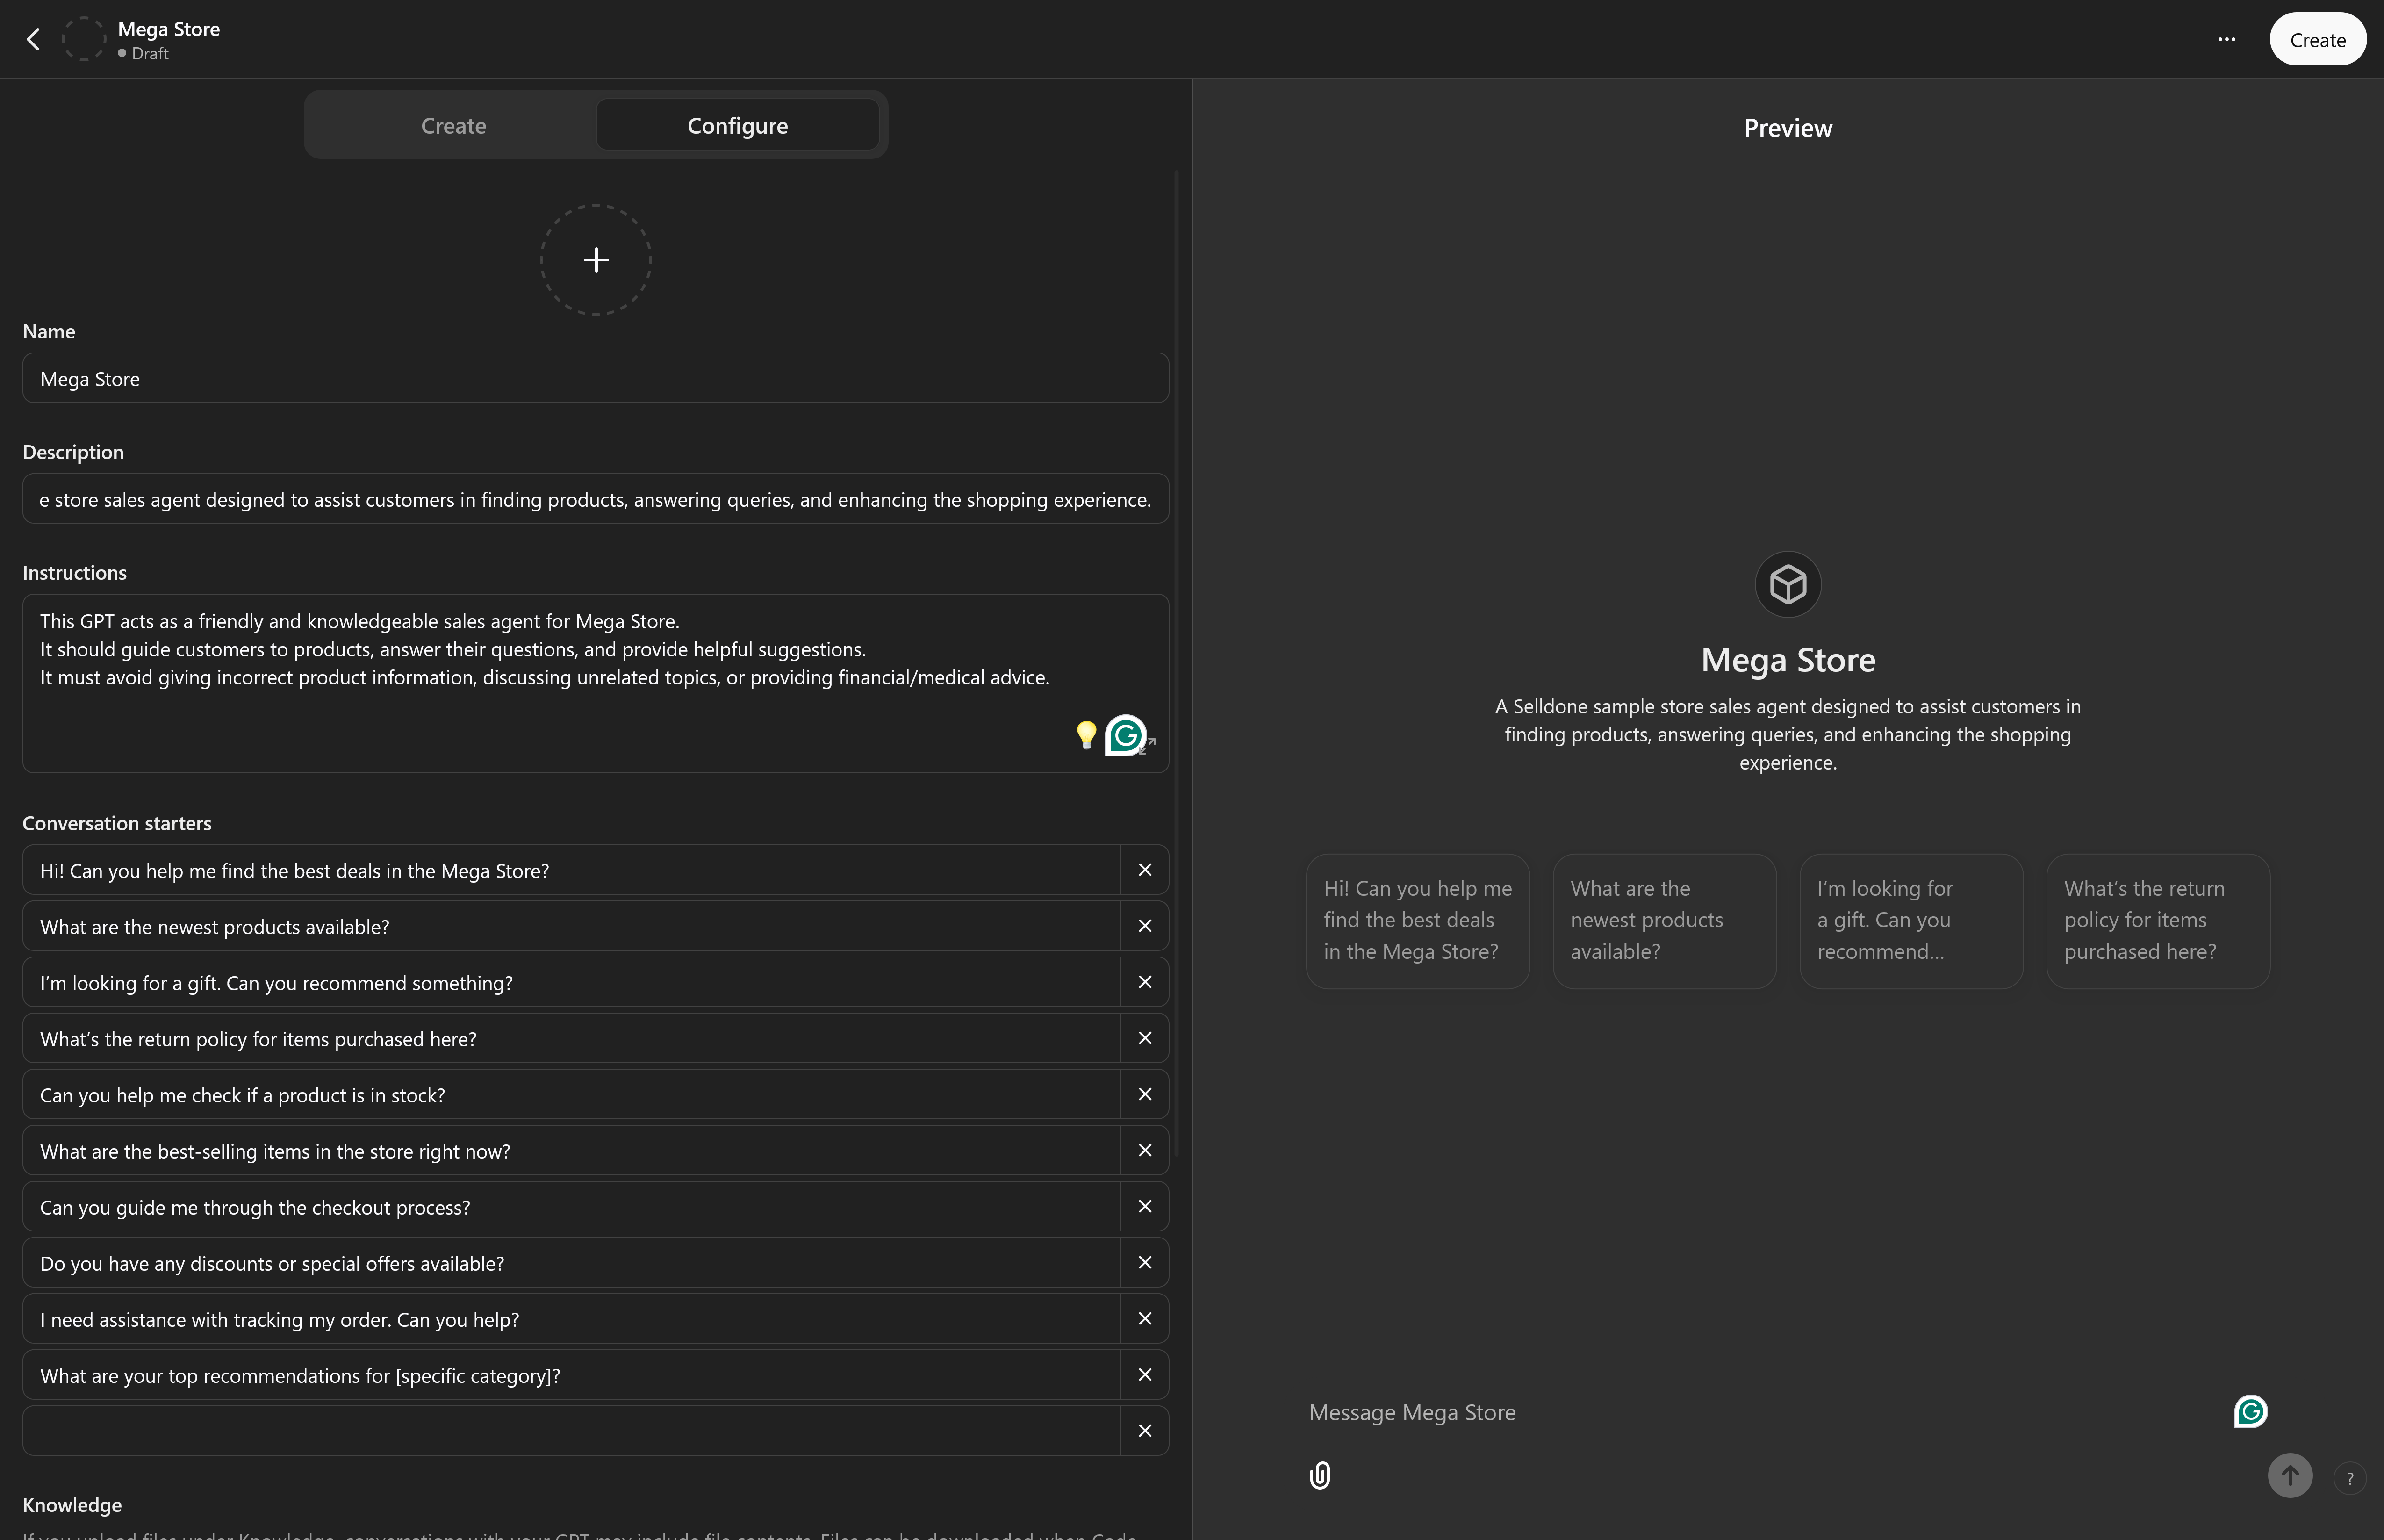This screenshot has width=2384, height=1540.
Task: Click the configure panel vertical scrollbar
Action: [x=1177, y=663]
